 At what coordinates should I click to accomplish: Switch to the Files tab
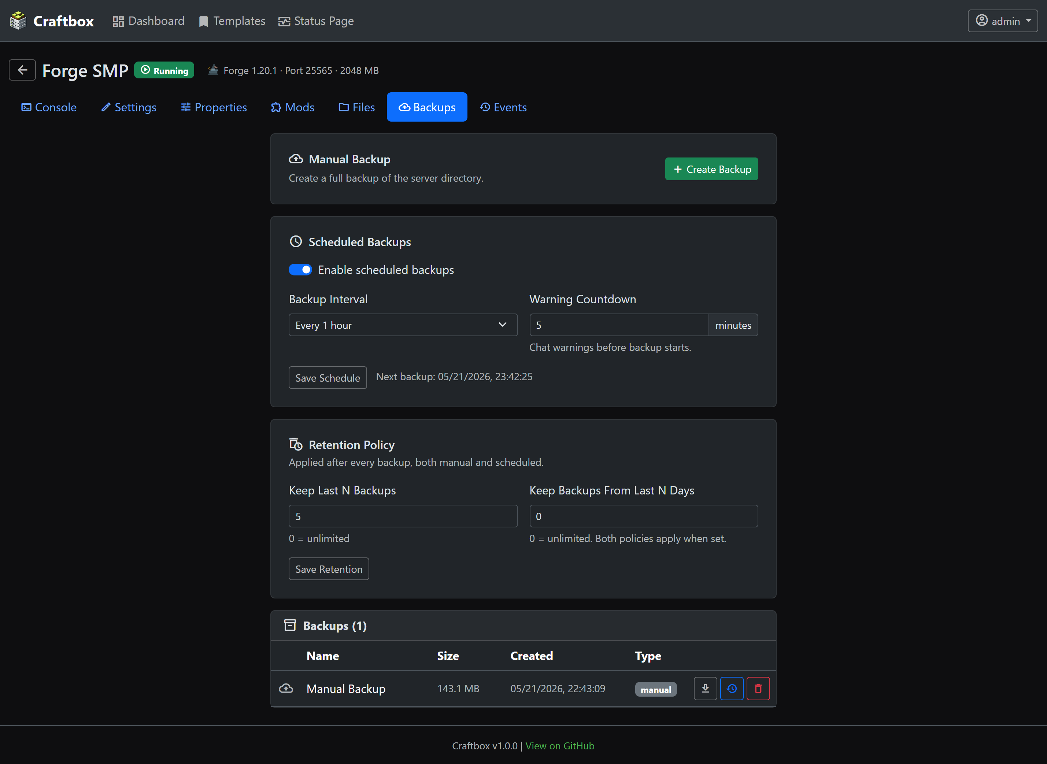356,107
